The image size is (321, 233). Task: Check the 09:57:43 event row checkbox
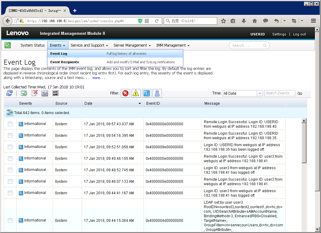tap(10, 124)
